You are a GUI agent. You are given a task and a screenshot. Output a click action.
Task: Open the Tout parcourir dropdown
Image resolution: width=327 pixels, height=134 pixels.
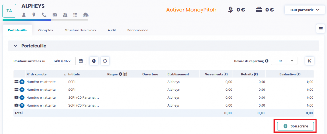click(x=305, y=10)
